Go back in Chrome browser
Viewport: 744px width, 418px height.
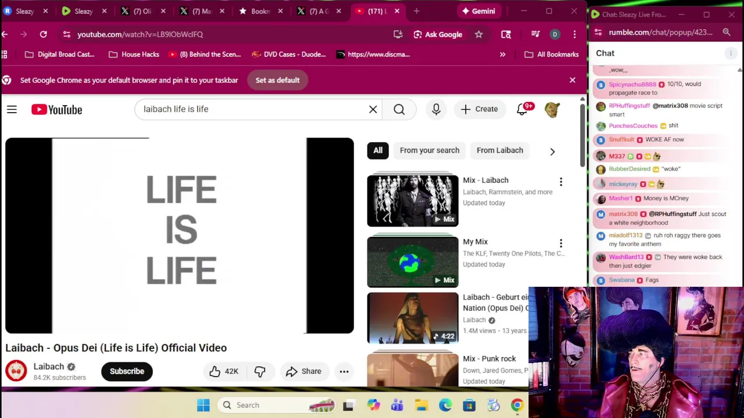tap(5, 34)
